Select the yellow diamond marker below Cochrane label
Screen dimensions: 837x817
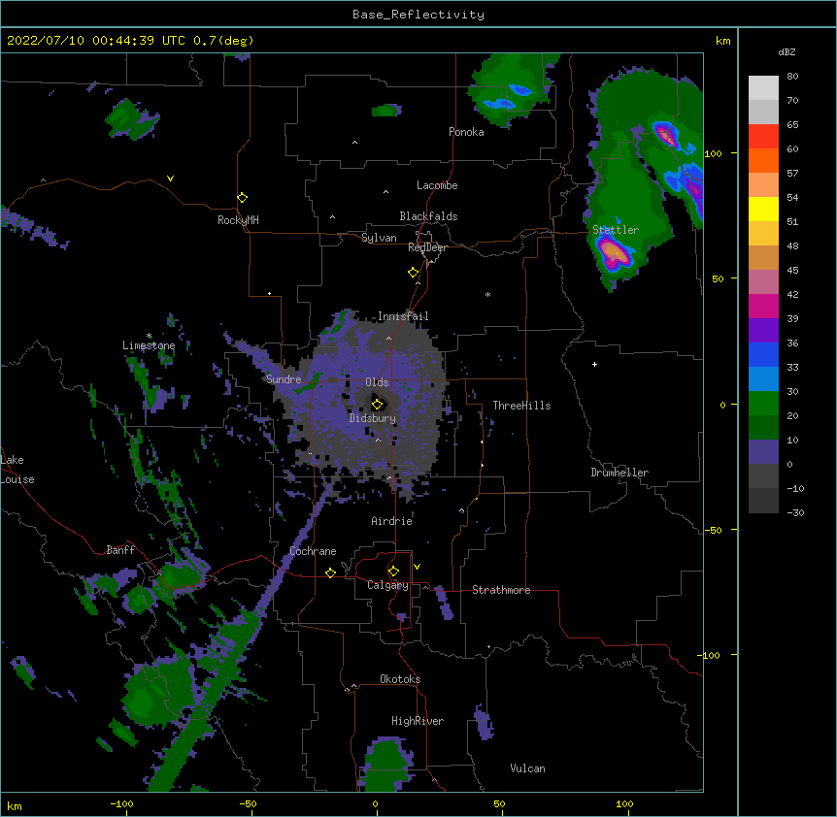tap(330, 572)
